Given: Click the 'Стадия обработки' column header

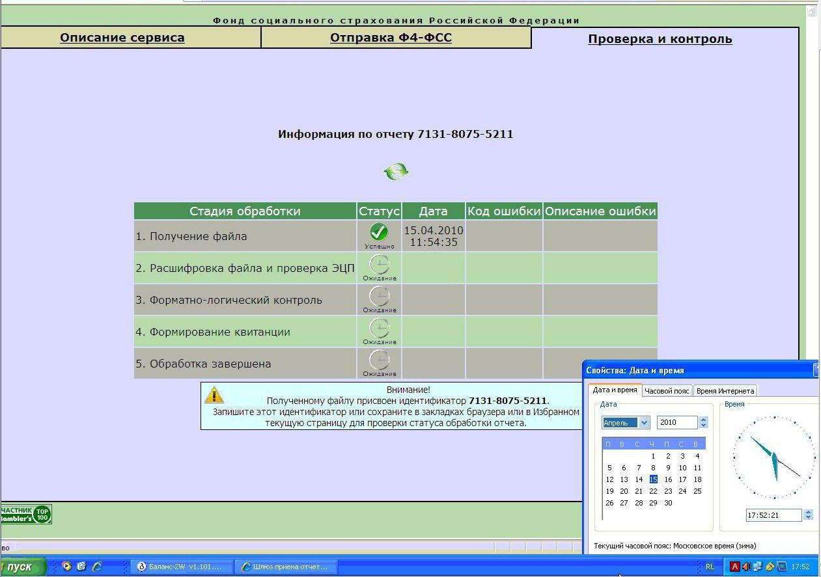Looking at the screenshot, I should coord(245,211).
